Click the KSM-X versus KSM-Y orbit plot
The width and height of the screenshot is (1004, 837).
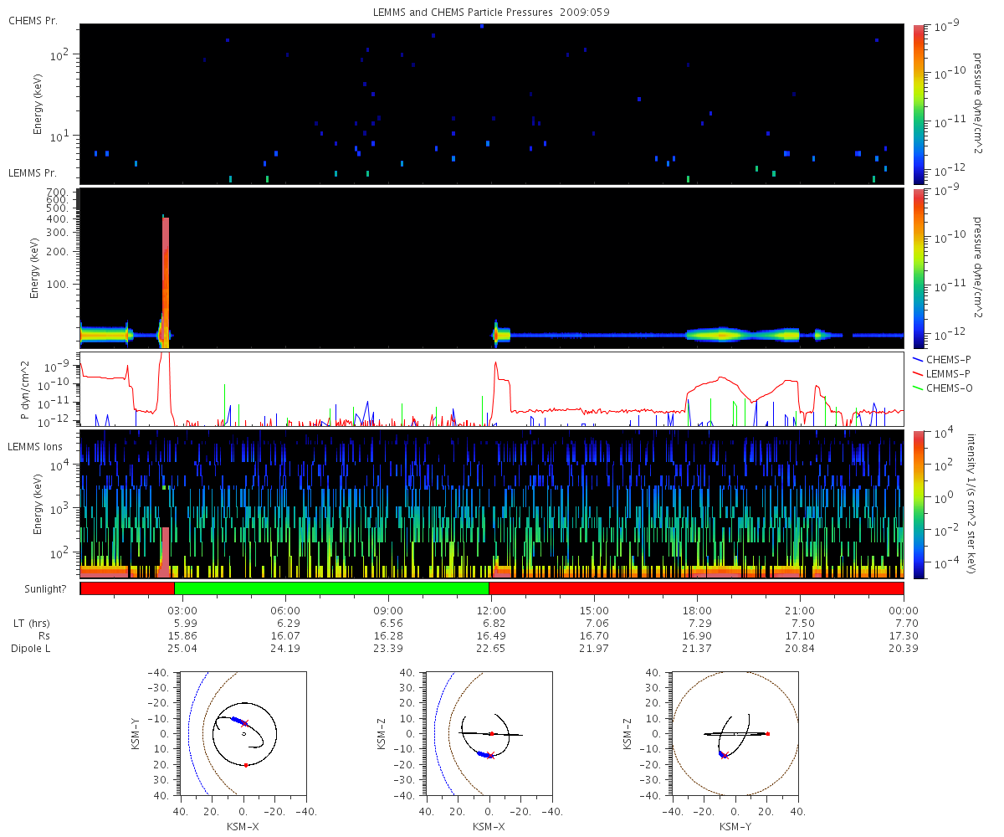[x=243, y=733]
